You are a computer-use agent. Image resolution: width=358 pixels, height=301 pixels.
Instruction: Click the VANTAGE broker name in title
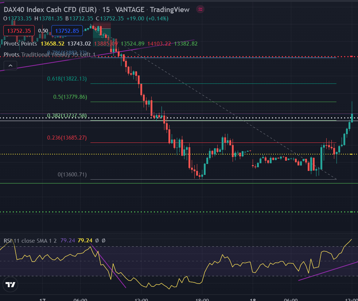130,9
